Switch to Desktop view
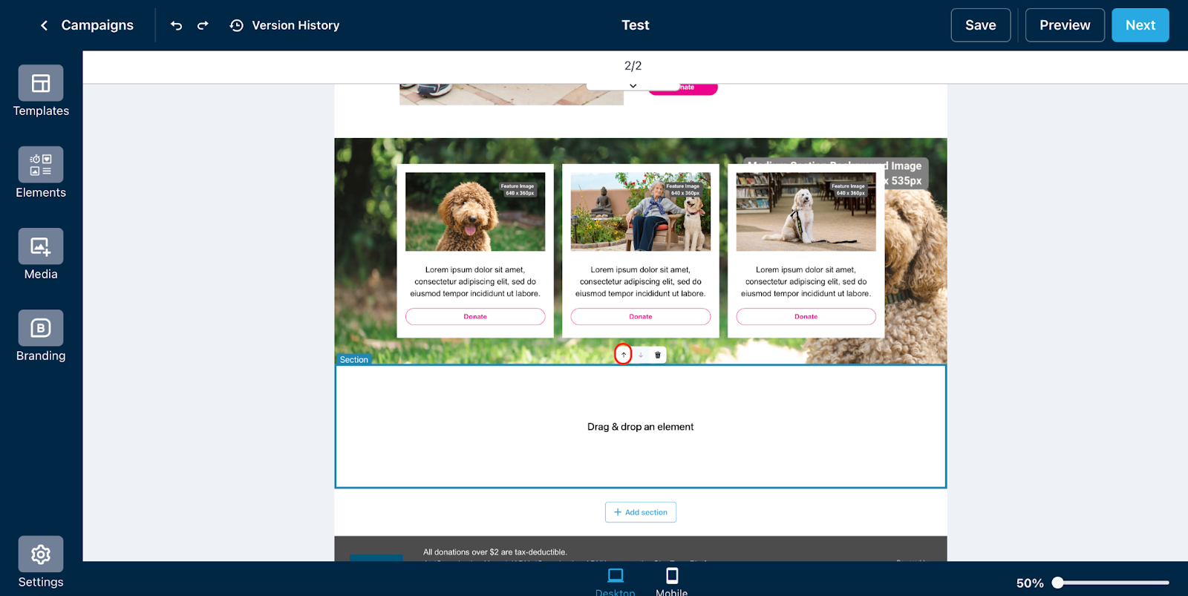Screen dimensions: 1188x596 (616, 582)
